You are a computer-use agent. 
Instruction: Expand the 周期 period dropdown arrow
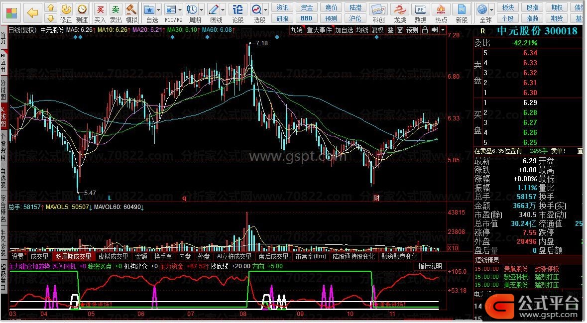point(202,9)
